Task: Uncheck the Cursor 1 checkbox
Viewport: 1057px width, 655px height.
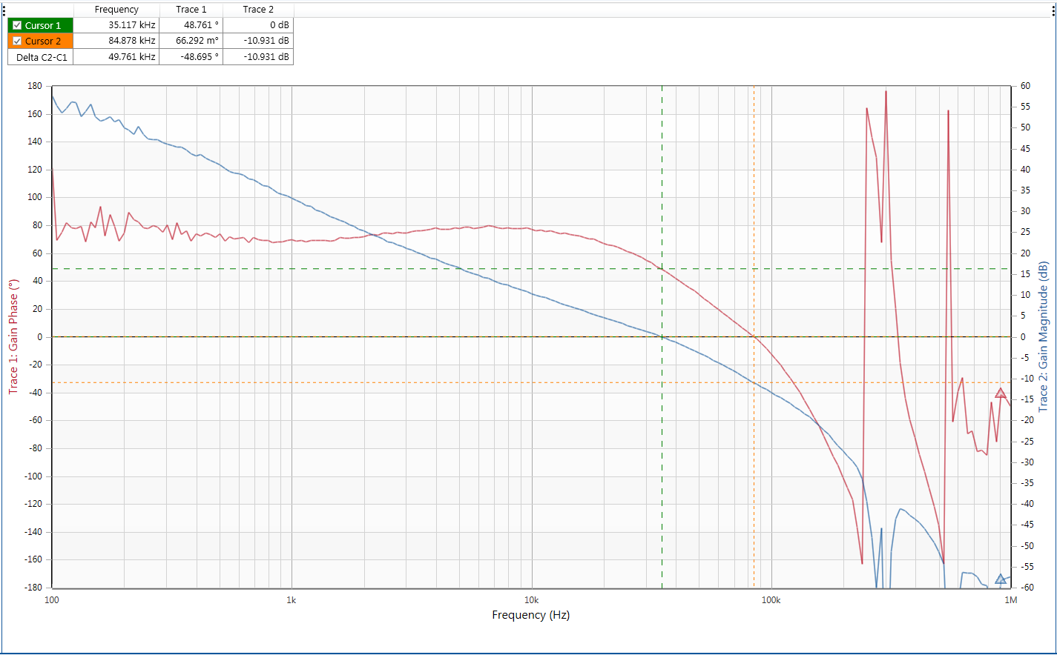Action: pos(18,25)
